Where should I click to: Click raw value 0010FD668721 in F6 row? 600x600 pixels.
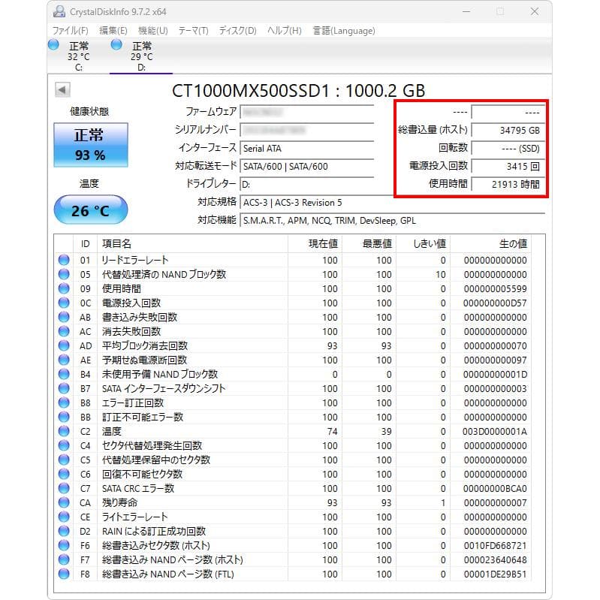[x=495, y=546]
